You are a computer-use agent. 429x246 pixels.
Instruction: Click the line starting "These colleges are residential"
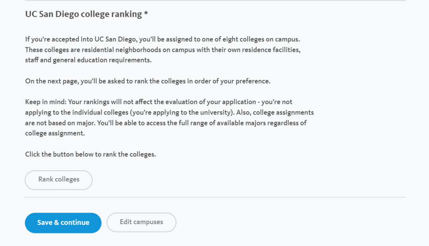163,50
